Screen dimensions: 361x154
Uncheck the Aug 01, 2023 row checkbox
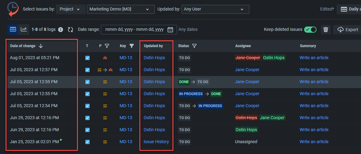point(87,58)
